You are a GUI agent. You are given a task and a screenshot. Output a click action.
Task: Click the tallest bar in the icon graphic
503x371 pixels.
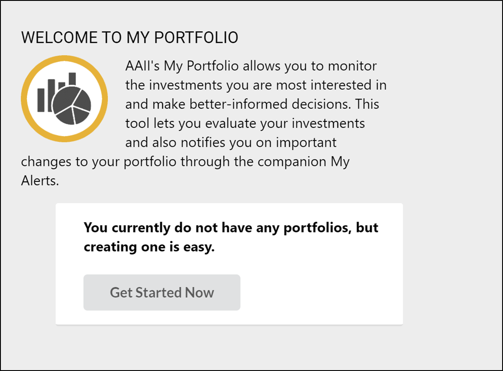coord(72,79)
